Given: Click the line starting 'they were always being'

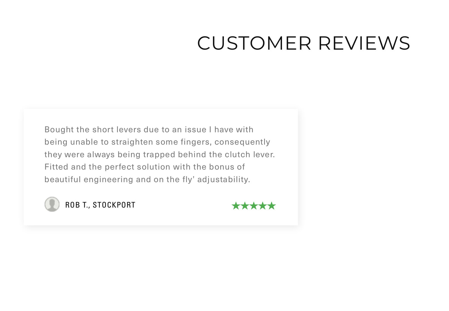Looking at the screenshot, I should (x=159, y=154).
